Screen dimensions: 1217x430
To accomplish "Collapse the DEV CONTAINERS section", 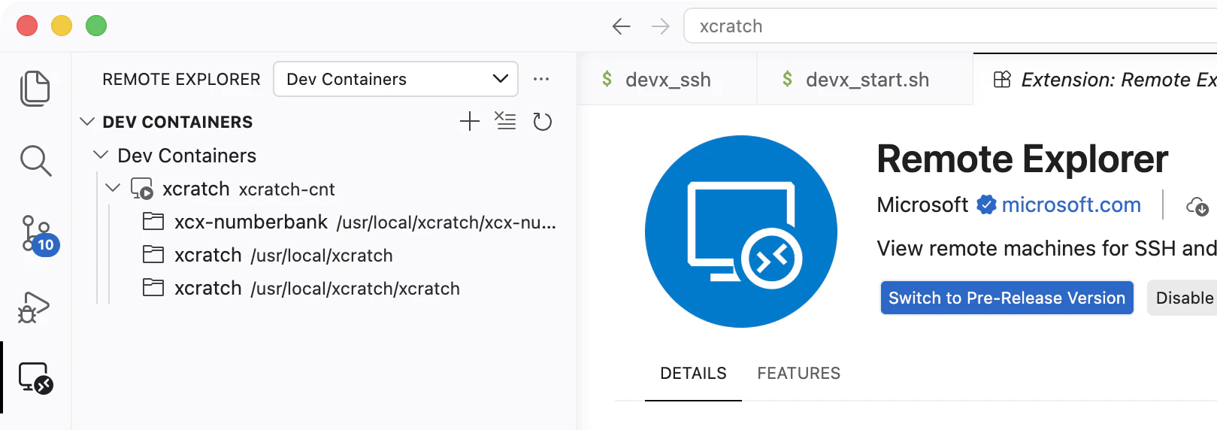I will click(87, 122).
